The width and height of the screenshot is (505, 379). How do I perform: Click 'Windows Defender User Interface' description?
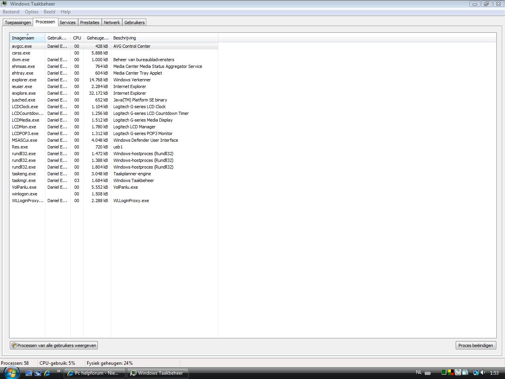pyautogui.click(x=146, y=140)
